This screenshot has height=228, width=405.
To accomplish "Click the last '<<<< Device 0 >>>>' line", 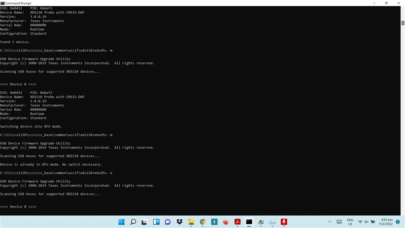I will point(18,207).
